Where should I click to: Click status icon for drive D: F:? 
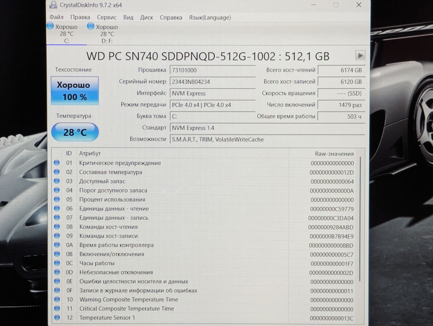tap(91, 26)
